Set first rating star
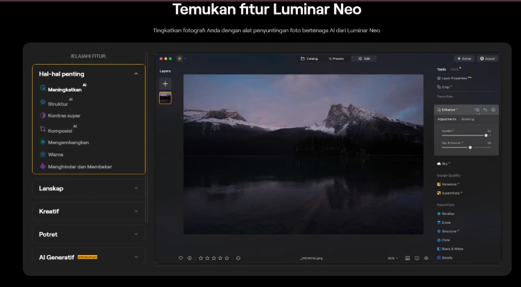 click(x=201, y=258)
